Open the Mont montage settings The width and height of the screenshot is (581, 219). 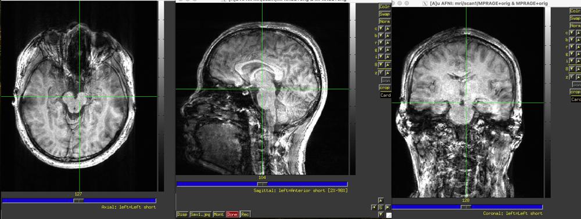click(218, 214)
